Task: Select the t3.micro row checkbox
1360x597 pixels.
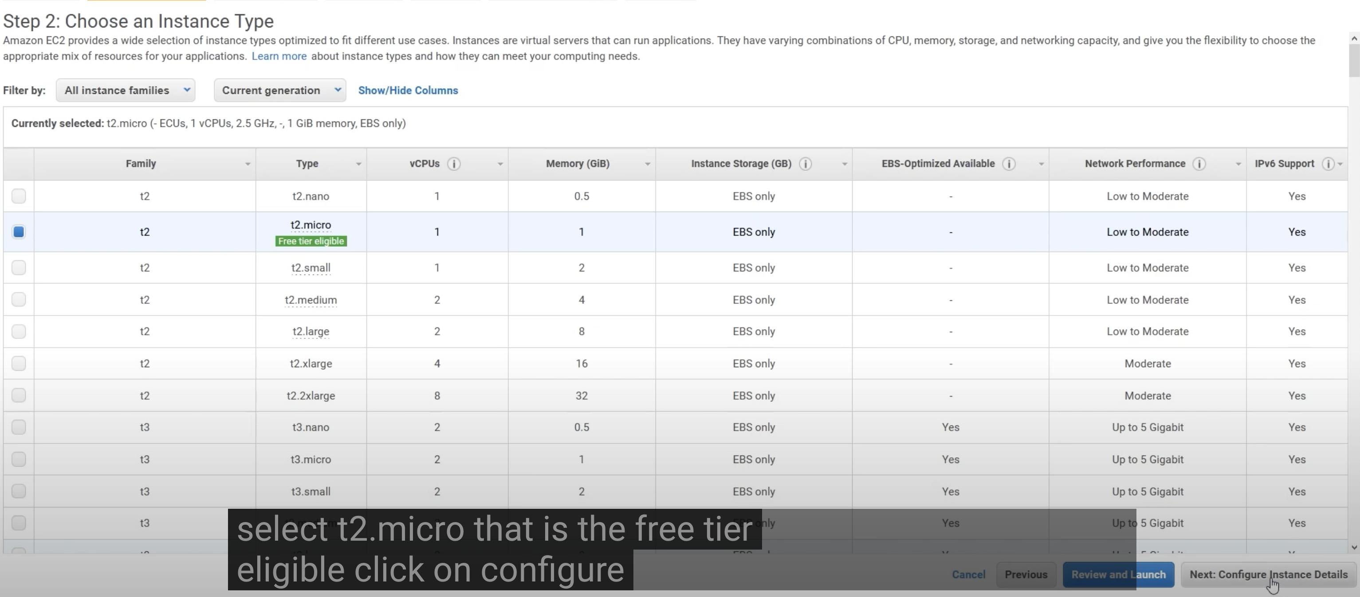Action: click(x=19, y=459)
